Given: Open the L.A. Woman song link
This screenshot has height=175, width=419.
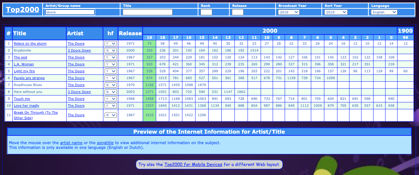Looking at the screenshot, I should click(24, 64).
